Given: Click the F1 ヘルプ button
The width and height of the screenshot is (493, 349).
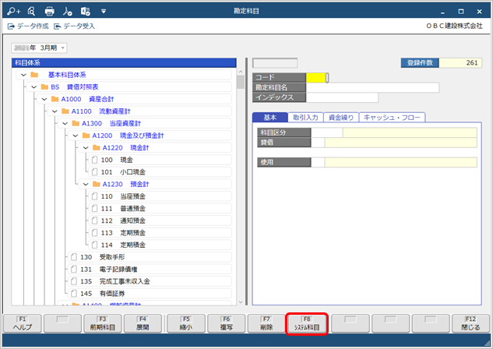Looking at the screenshot, I should click(23, 323).
